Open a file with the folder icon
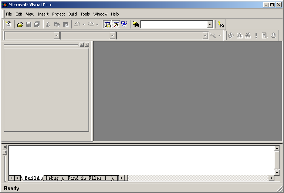Viewport: 284px width, 193px height. pos(20,24)
